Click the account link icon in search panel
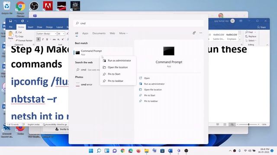The image size is (277, 155). [194, 33]
